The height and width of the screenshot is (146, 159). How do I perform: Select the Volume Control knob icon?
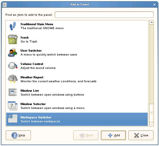(x=13, y=66)
